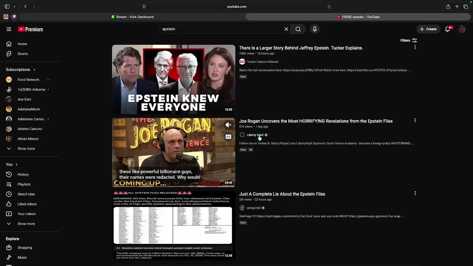Image resolution: width=473 pixels, height=266 pixels.
Task: Open the Tucker Carlson Epstein video thumbnail
Action: (x=173, y=79)
